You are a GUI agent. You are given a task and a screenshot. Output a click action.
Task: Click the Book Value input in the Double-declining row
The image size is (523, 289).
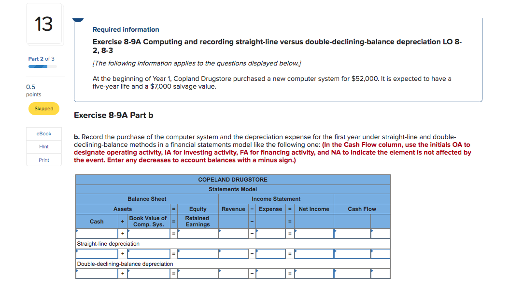click(x=150, y=273)
